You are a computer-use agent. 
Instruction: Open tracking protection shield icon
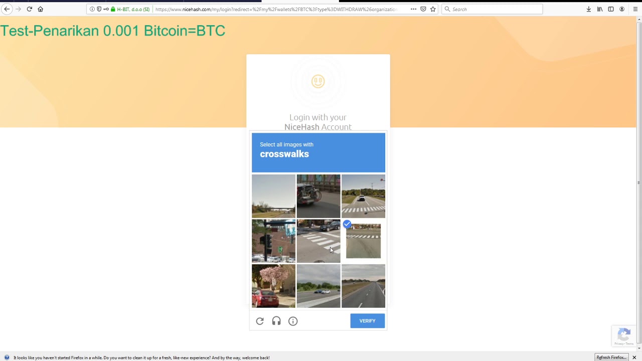pos(99,9)
